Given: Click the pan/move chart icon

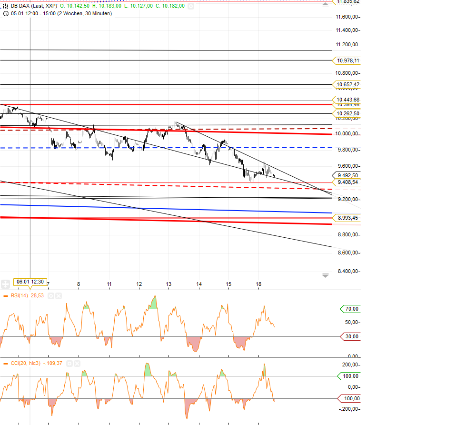Looking at the screenshot, I should coord(5,284).
